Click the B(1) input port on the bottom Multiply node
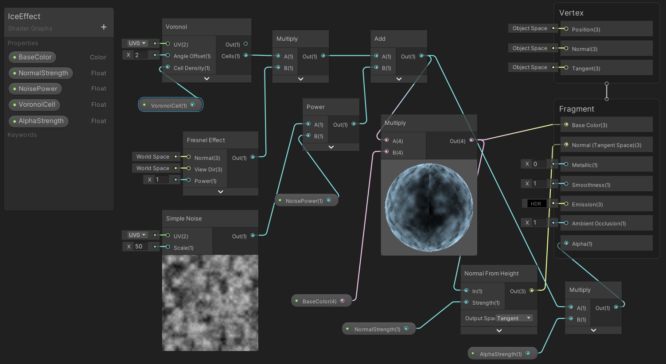 pyautogui.click(x=571, y=319)
